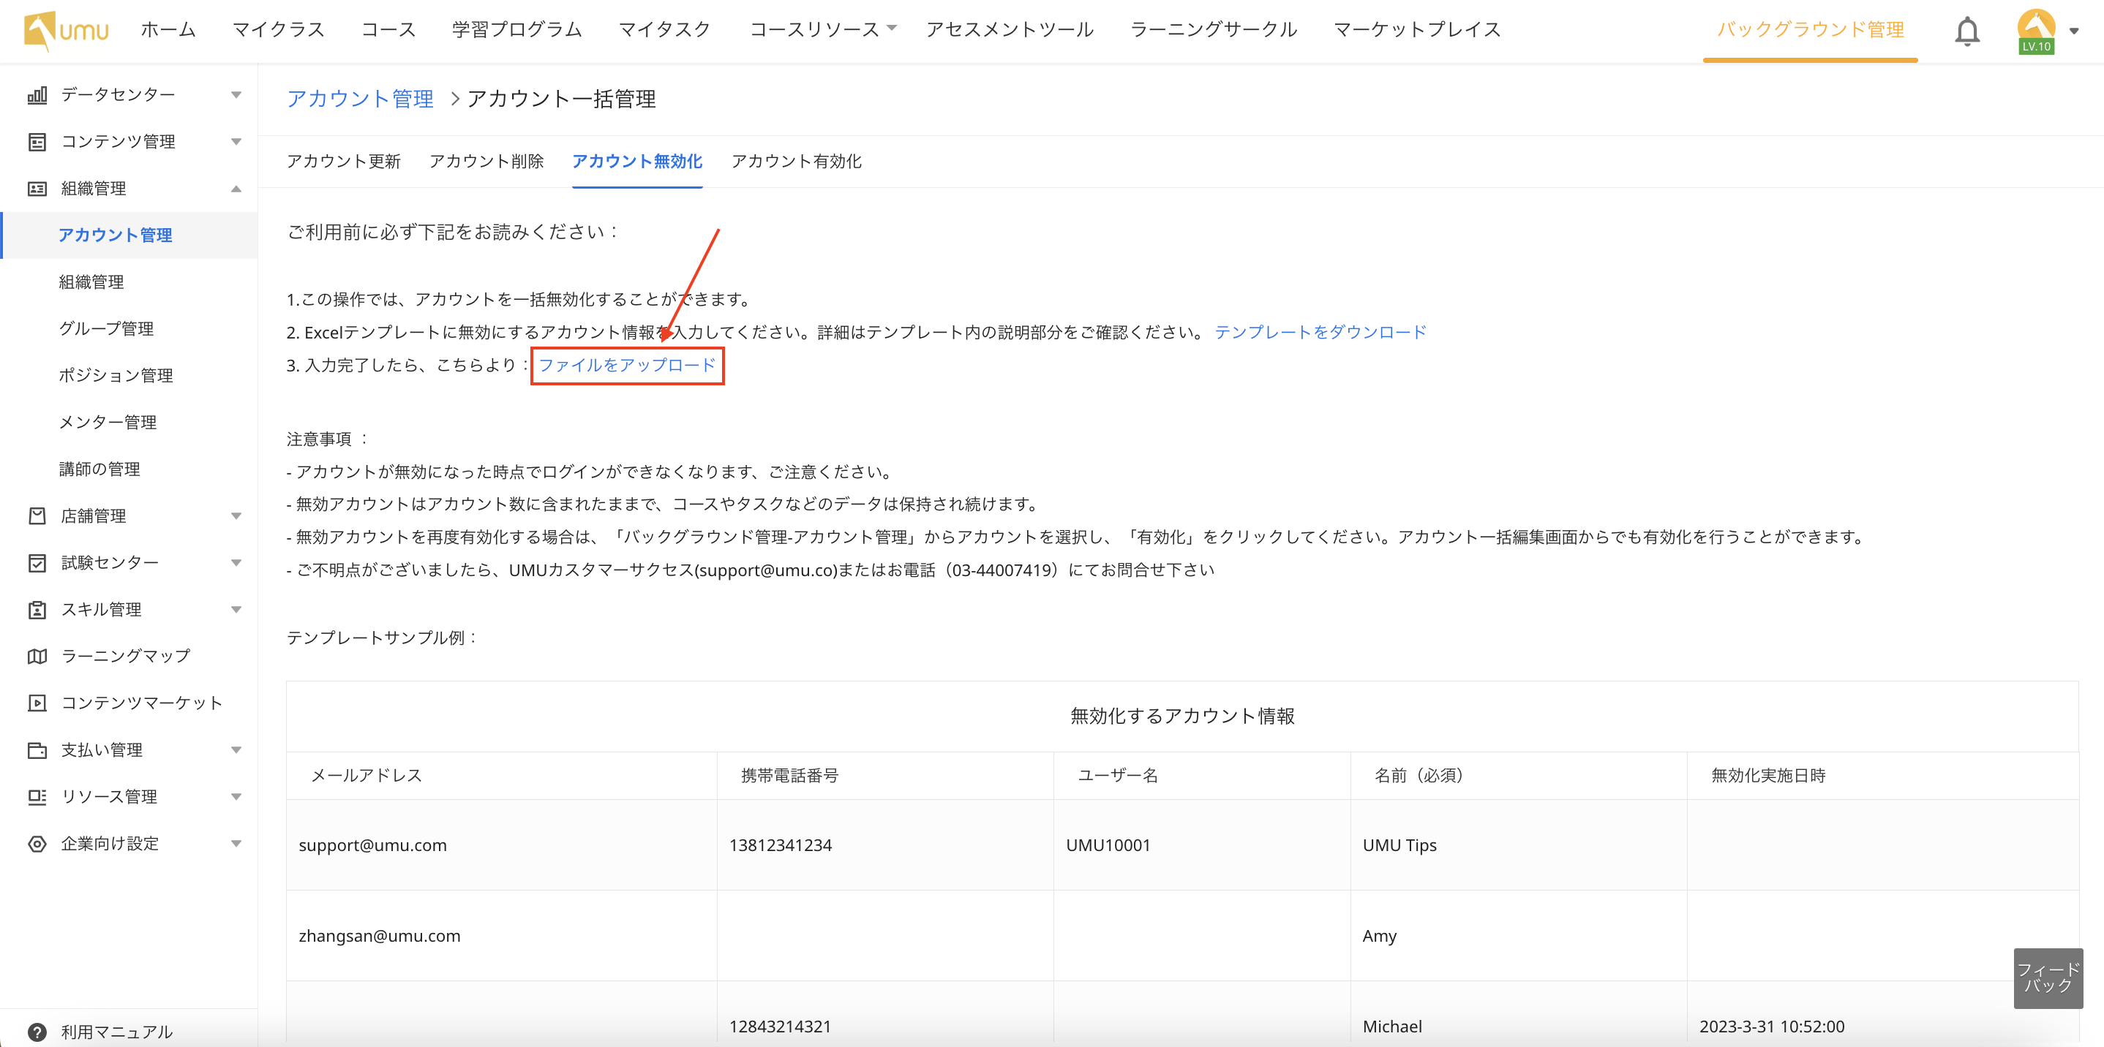Click the コンテンツマーケット play icon
The image size is (2104, 1047).
pos(37,703)
